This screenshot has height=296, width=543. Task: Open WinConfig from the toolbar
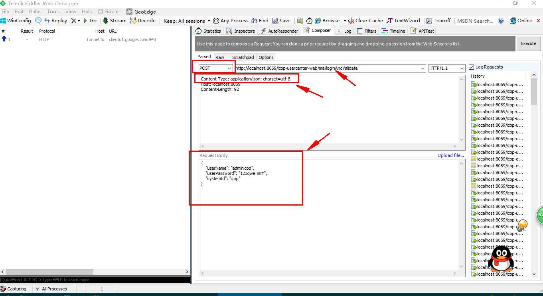(16, 21)
